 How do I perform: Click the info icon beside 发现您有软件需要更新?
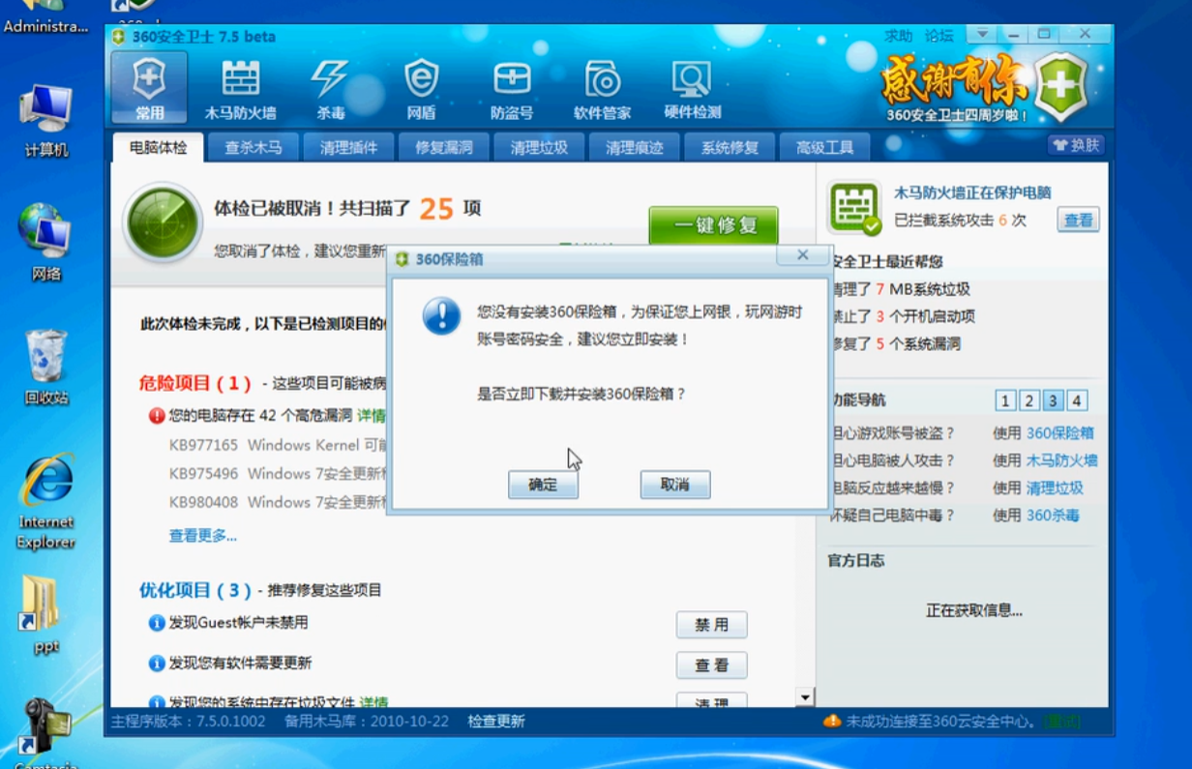157,664
